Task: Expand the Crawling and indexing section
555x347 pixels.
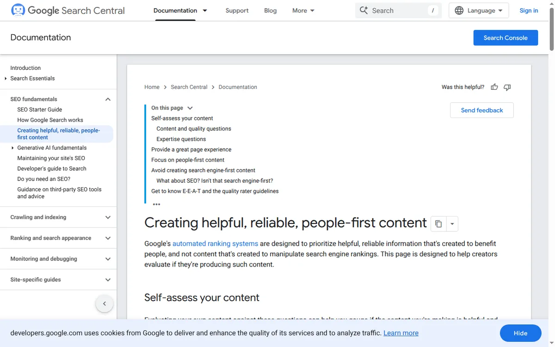Action: [x=108, y=217]
